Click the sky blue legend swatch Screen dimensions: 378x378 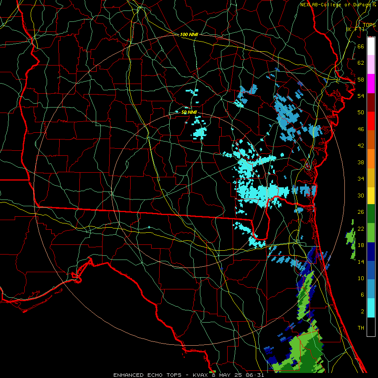(371, 289)
